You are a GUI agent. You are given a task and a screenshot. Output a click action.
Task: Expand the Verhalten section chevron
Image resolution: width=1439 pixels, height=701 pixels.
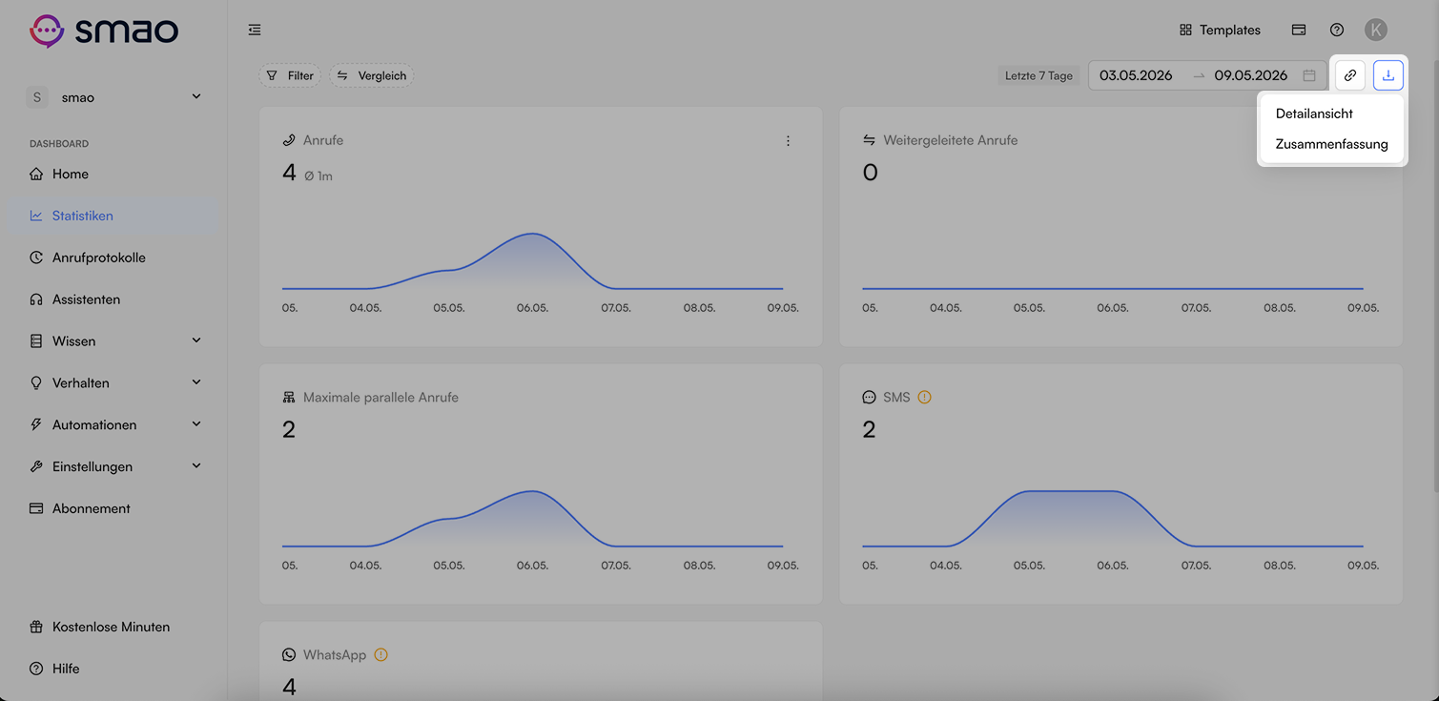[x=196, y=382]
